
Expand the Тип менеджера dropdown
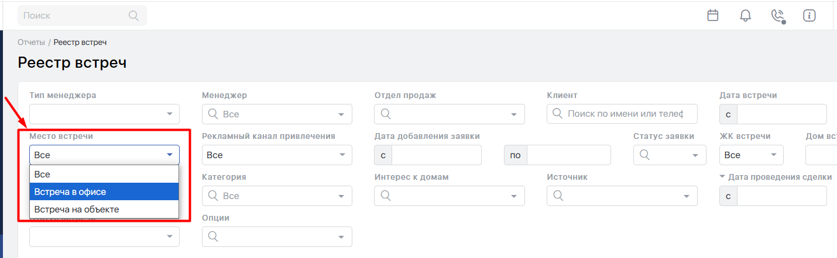(x=104, y=114)
